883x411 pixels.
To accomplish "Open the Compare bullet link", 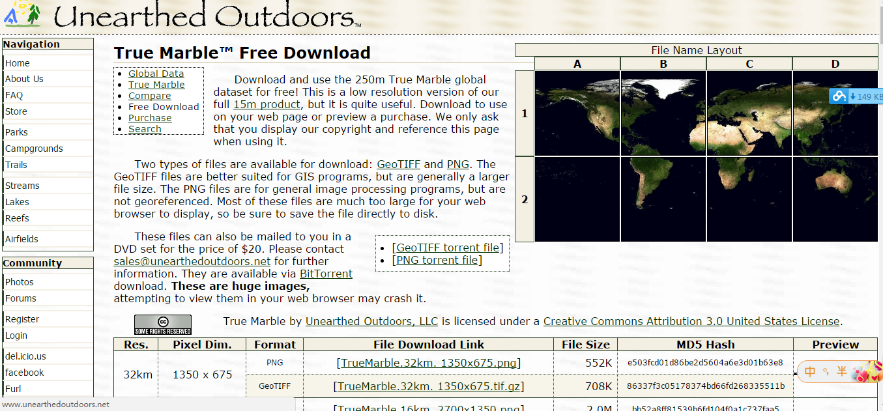I will tap(150, 96).
